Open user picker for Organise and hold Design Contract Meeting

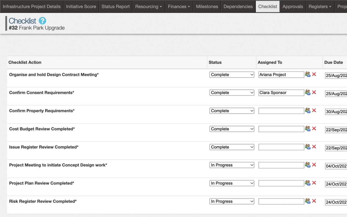pos(308,74)
